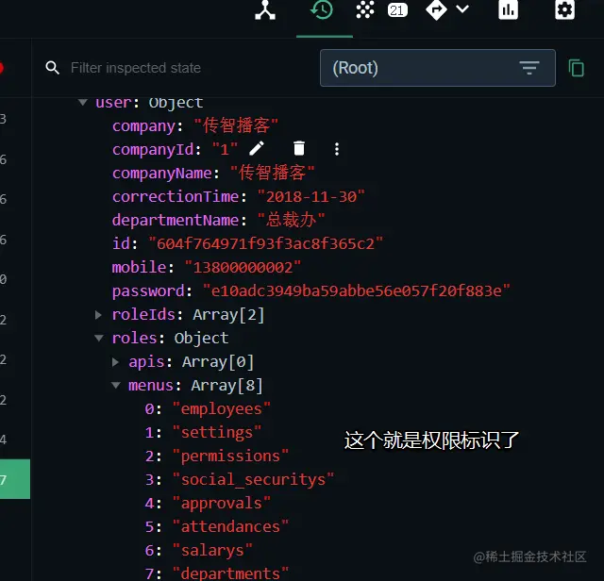Click id value "604f764971f93f3ac8f365c2"

coord(266,243)
